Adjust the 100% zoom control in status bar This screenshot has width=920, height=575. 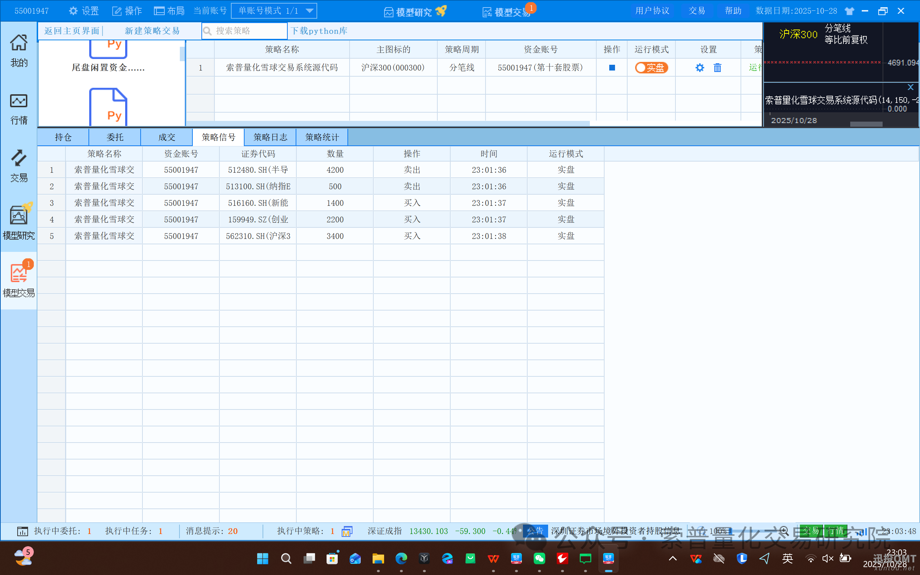click(x=719, y=531)
